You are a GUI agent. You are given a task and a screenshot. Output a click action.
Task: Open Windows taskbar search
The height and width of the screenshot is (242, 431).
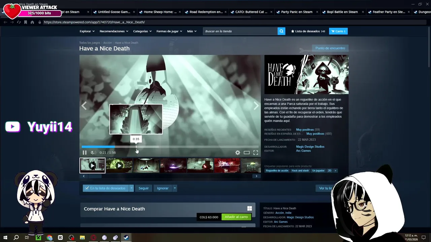(16, 238)
